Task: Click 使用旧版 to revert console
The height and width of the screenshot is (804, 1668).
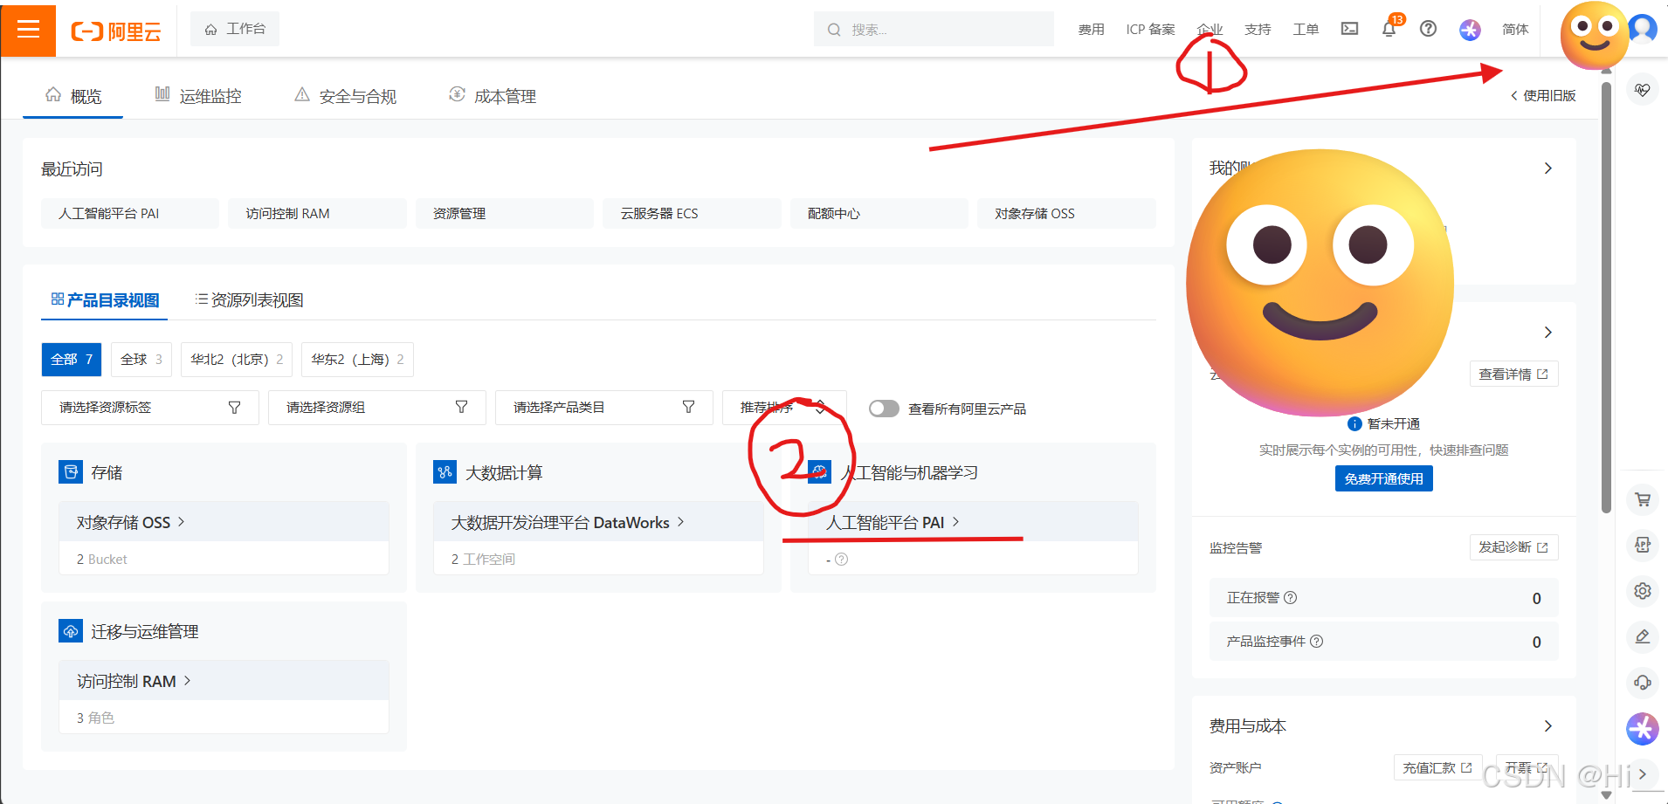Action: coord(1543,96)
